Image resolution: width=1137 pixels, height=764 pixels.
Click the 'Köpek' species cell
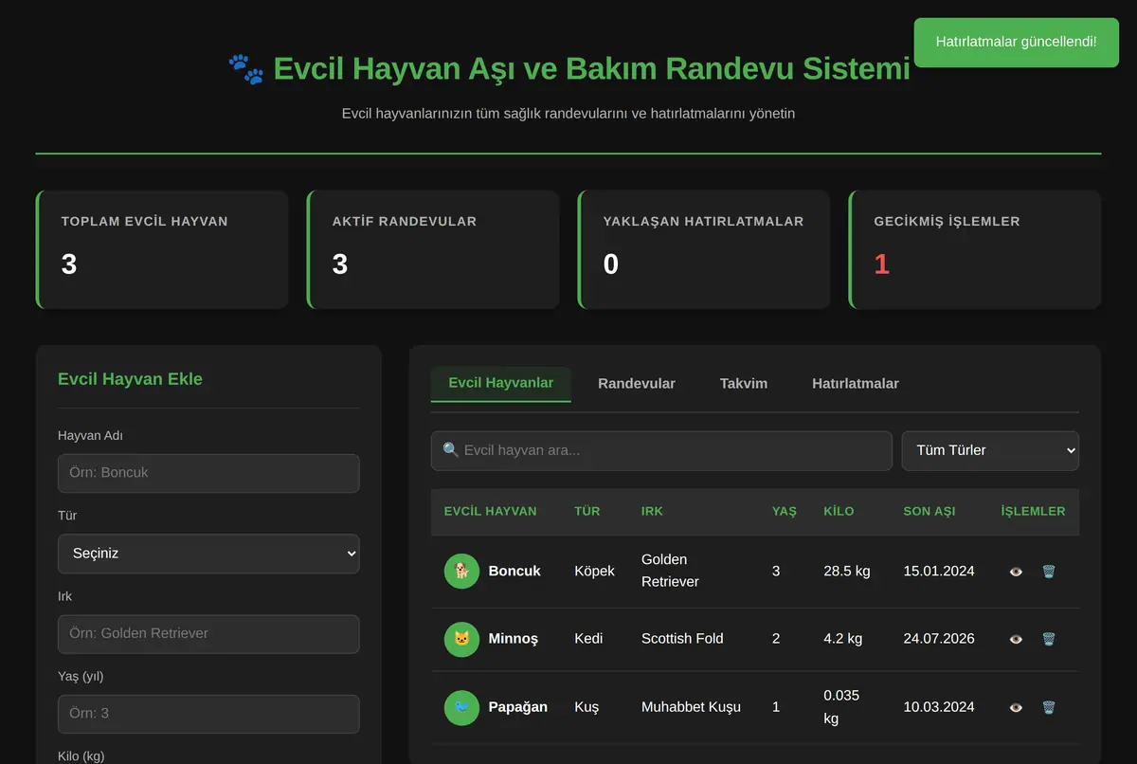coord(594,572)
